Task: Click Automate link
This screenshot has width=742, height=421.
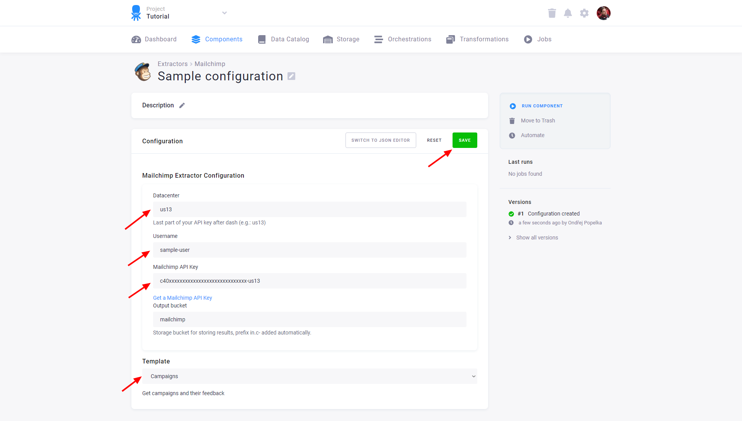Action: [533, 135]
